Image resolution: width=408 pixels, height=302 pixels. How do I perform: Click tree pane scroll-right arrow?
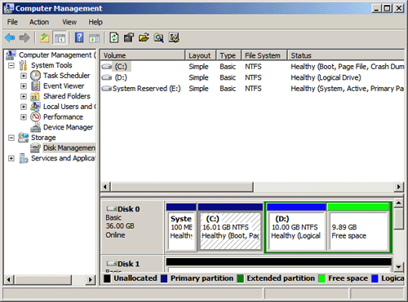coord(90,279)
